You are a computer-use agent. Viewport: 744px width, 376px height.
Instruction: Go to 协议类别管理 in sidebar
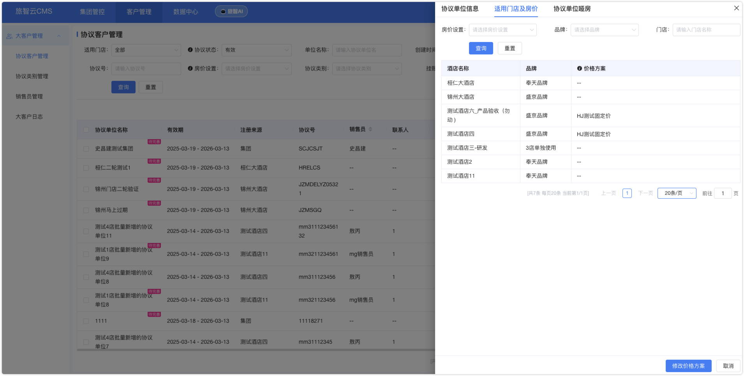pos(32,76)
